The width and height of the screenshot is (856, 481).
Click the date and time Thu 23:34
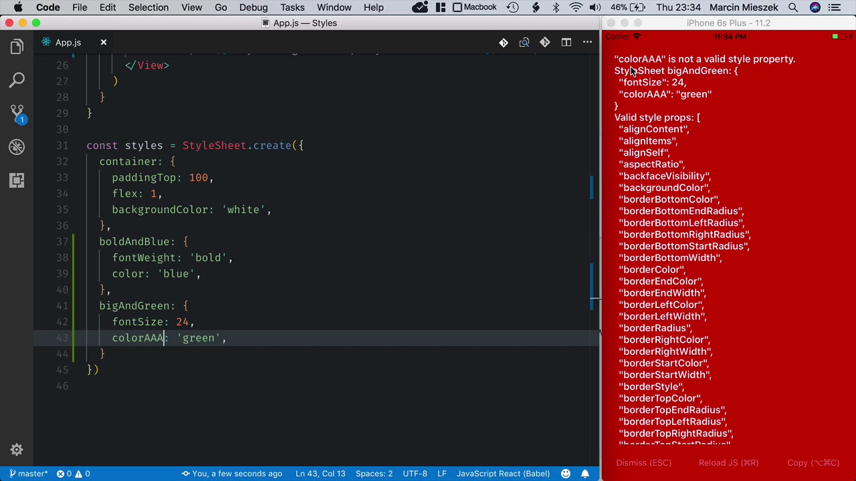click(679, 7)
